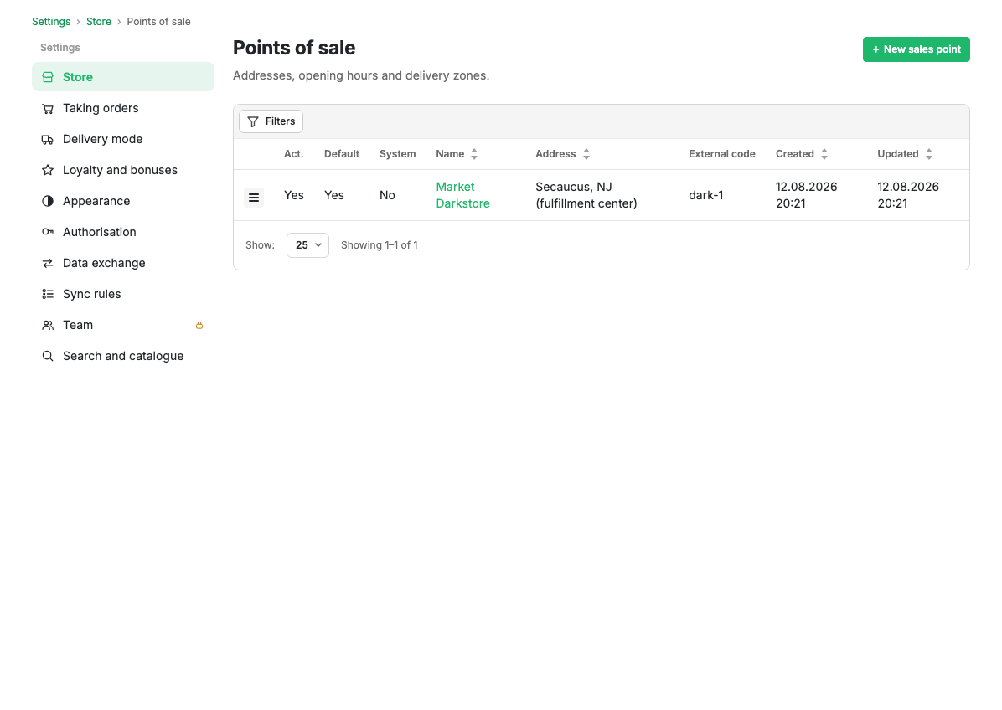Click the Created column header

click(794, 154)
